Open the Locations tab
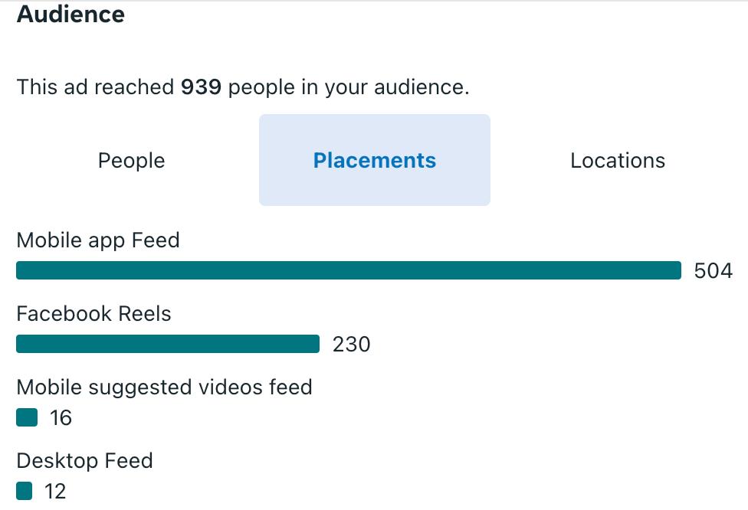This screenshot has width=748, height=510. [618, 161]
